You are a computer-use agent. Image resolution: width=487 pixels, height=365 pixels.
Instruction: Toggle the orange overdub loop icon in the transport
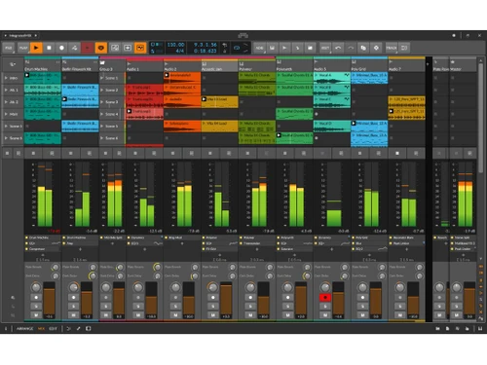point(101,48)
